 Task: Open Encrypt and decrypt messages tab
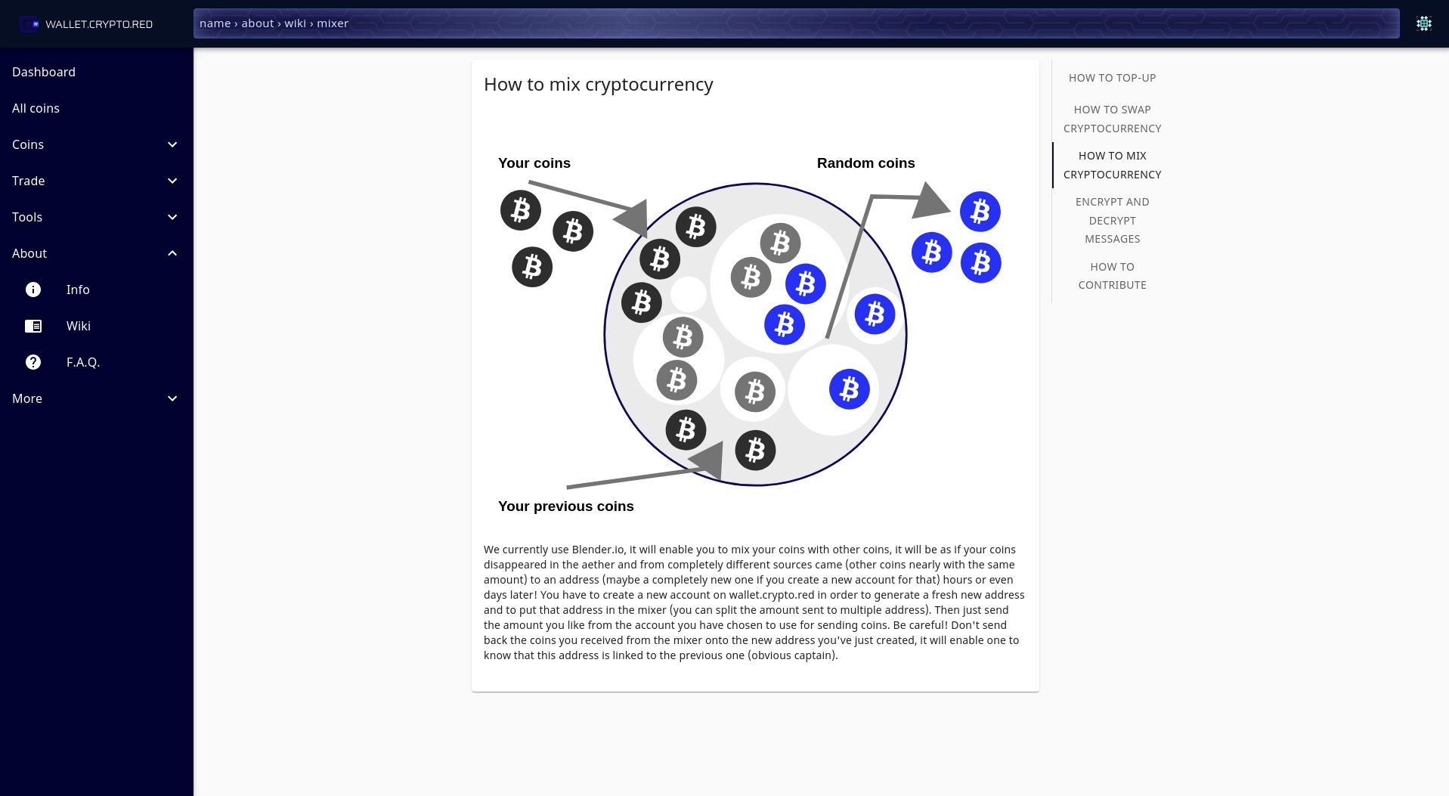pyautogui.click(x=1112, y=220)
